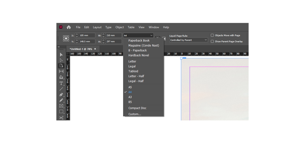Click the Y position field 148.5 mm
This screenshot has width=305, height=143.
coord(87,41)
